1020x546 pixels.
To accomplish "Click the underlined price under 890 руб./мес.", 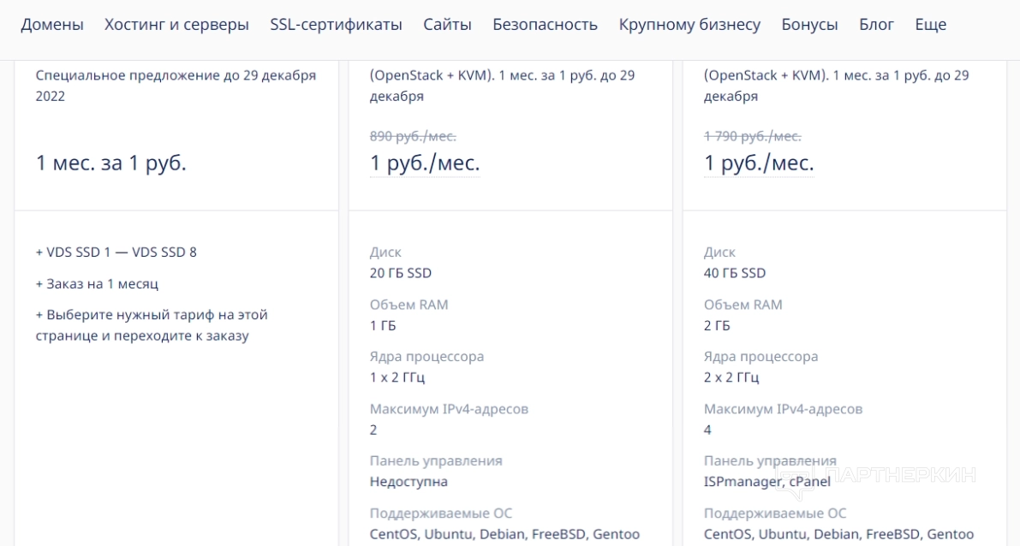I will [x=425, y=163].
